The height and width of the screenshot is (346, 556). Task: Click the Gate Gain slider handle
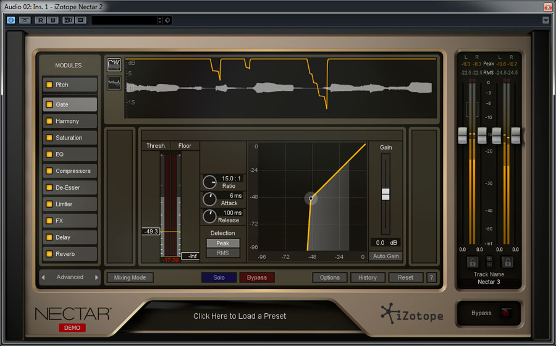point(385,194)
